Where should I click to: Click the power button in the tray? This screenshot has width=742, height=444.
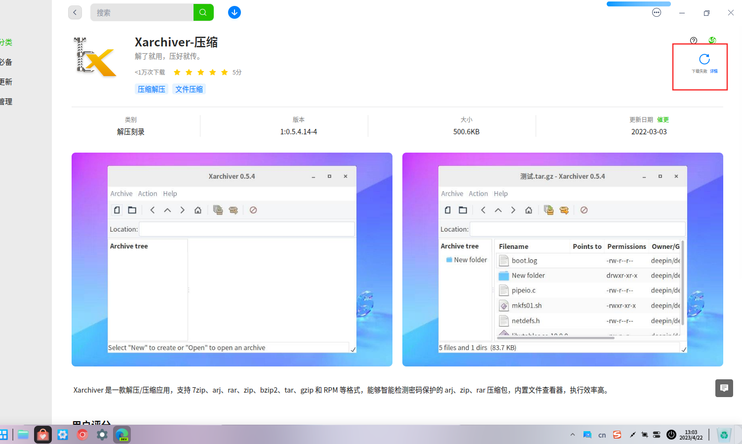pos(671,435)
